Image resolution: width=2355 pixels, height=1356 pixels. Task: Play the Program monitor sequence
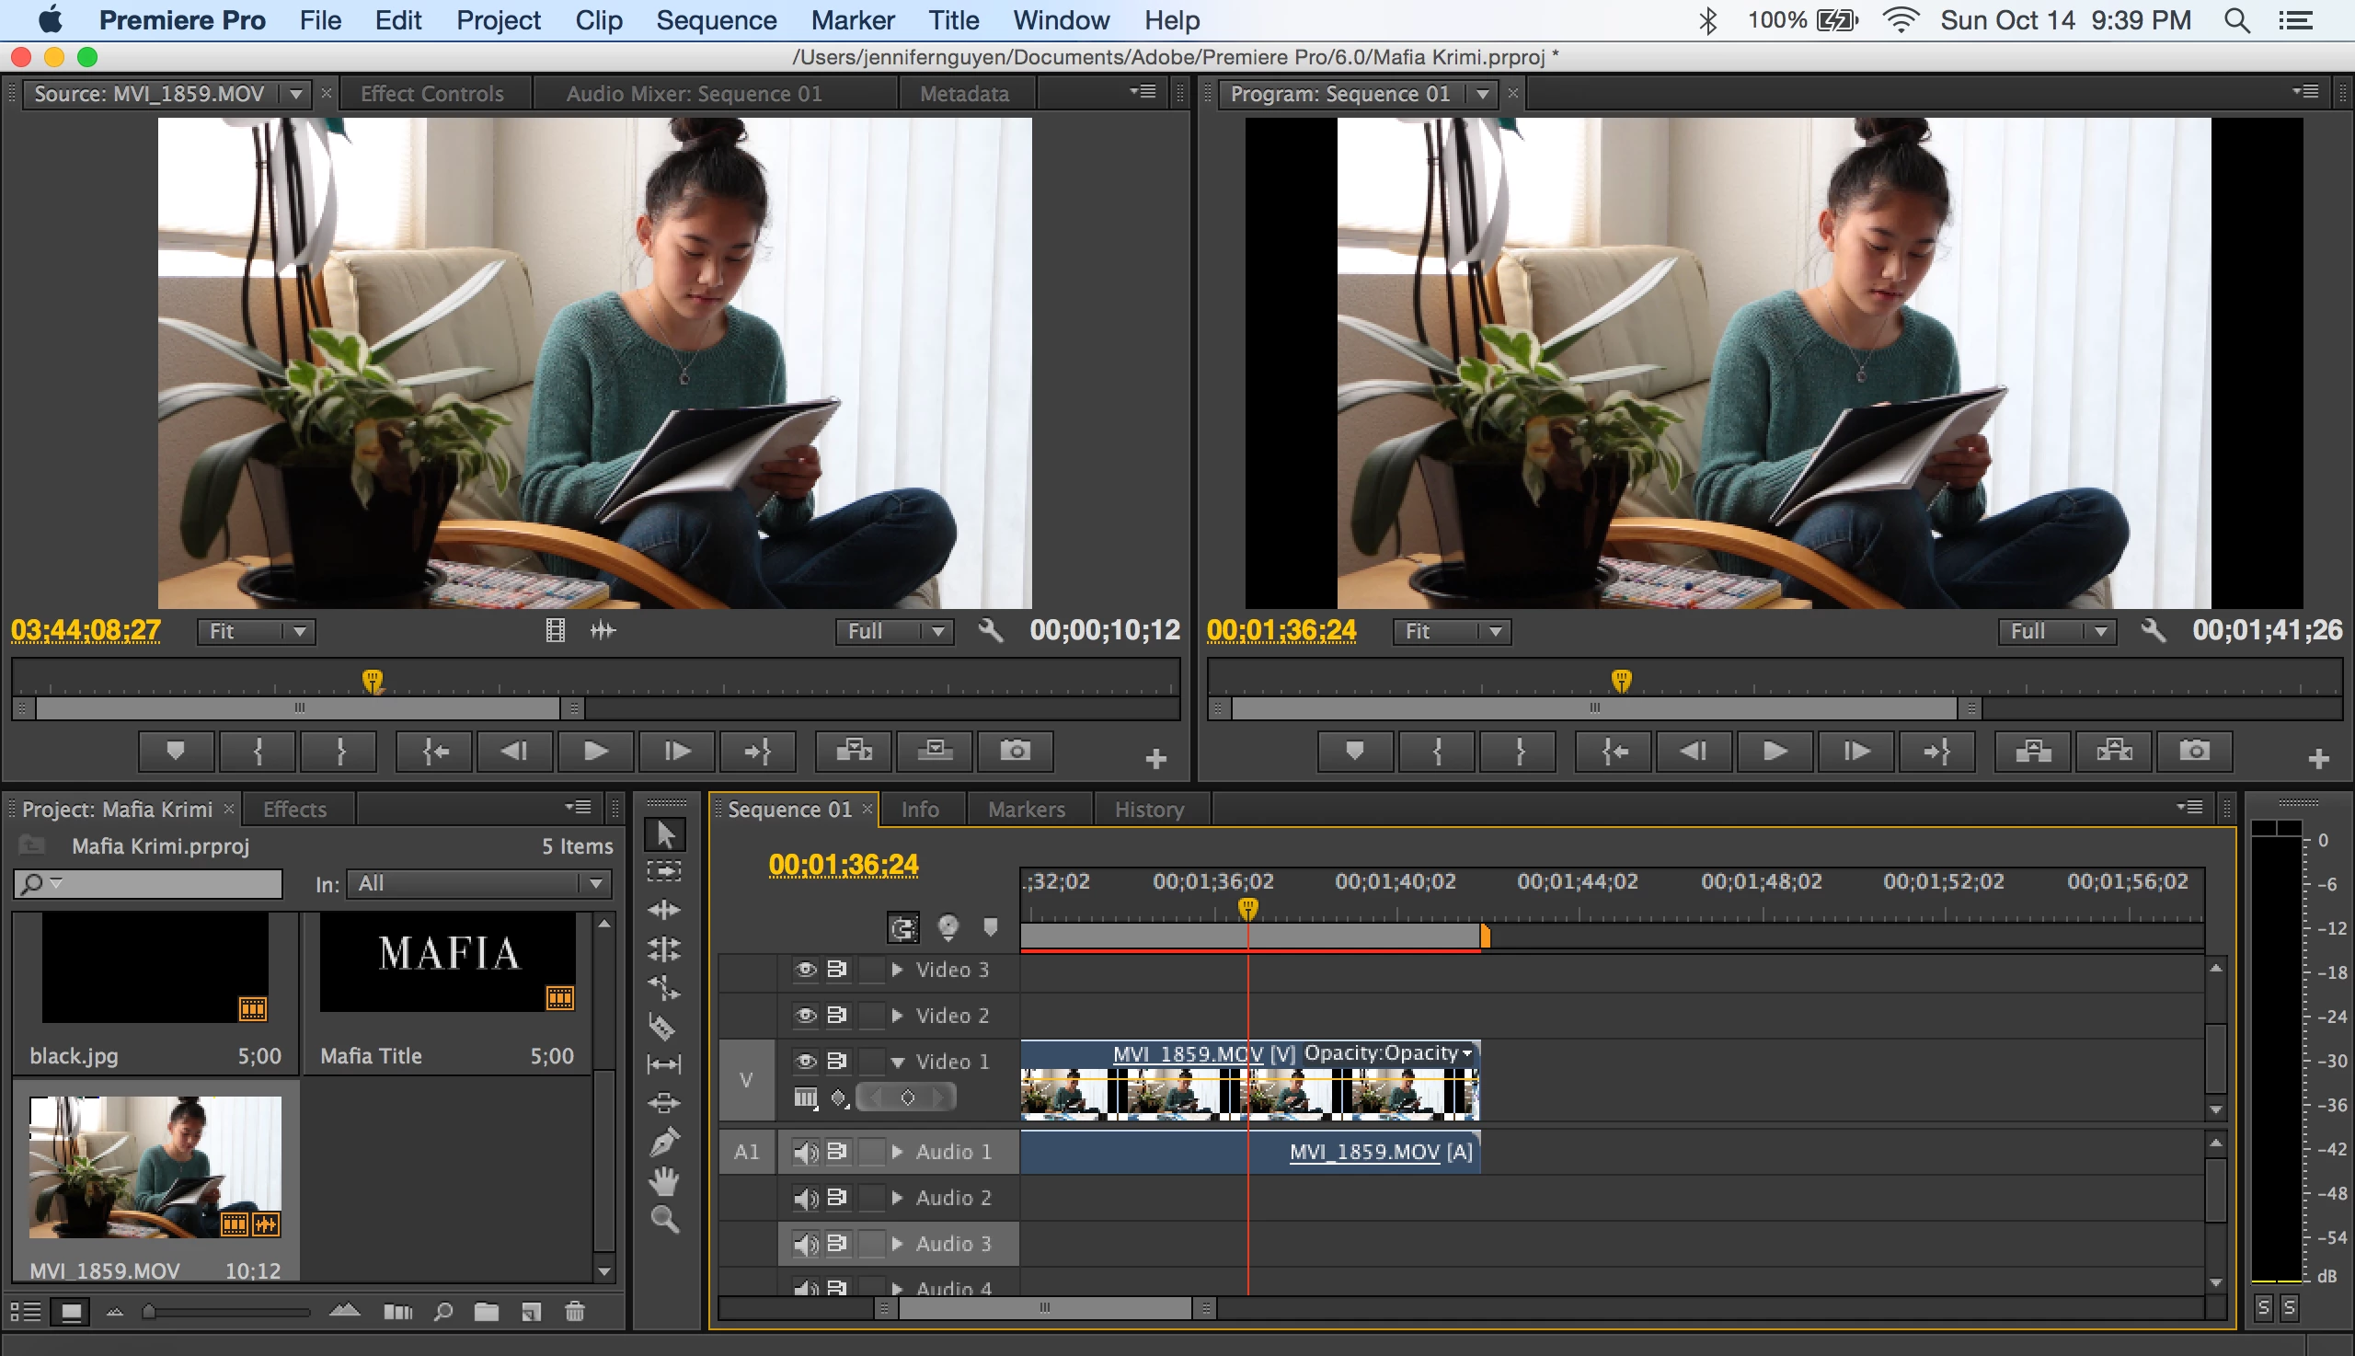[1774, 751]
